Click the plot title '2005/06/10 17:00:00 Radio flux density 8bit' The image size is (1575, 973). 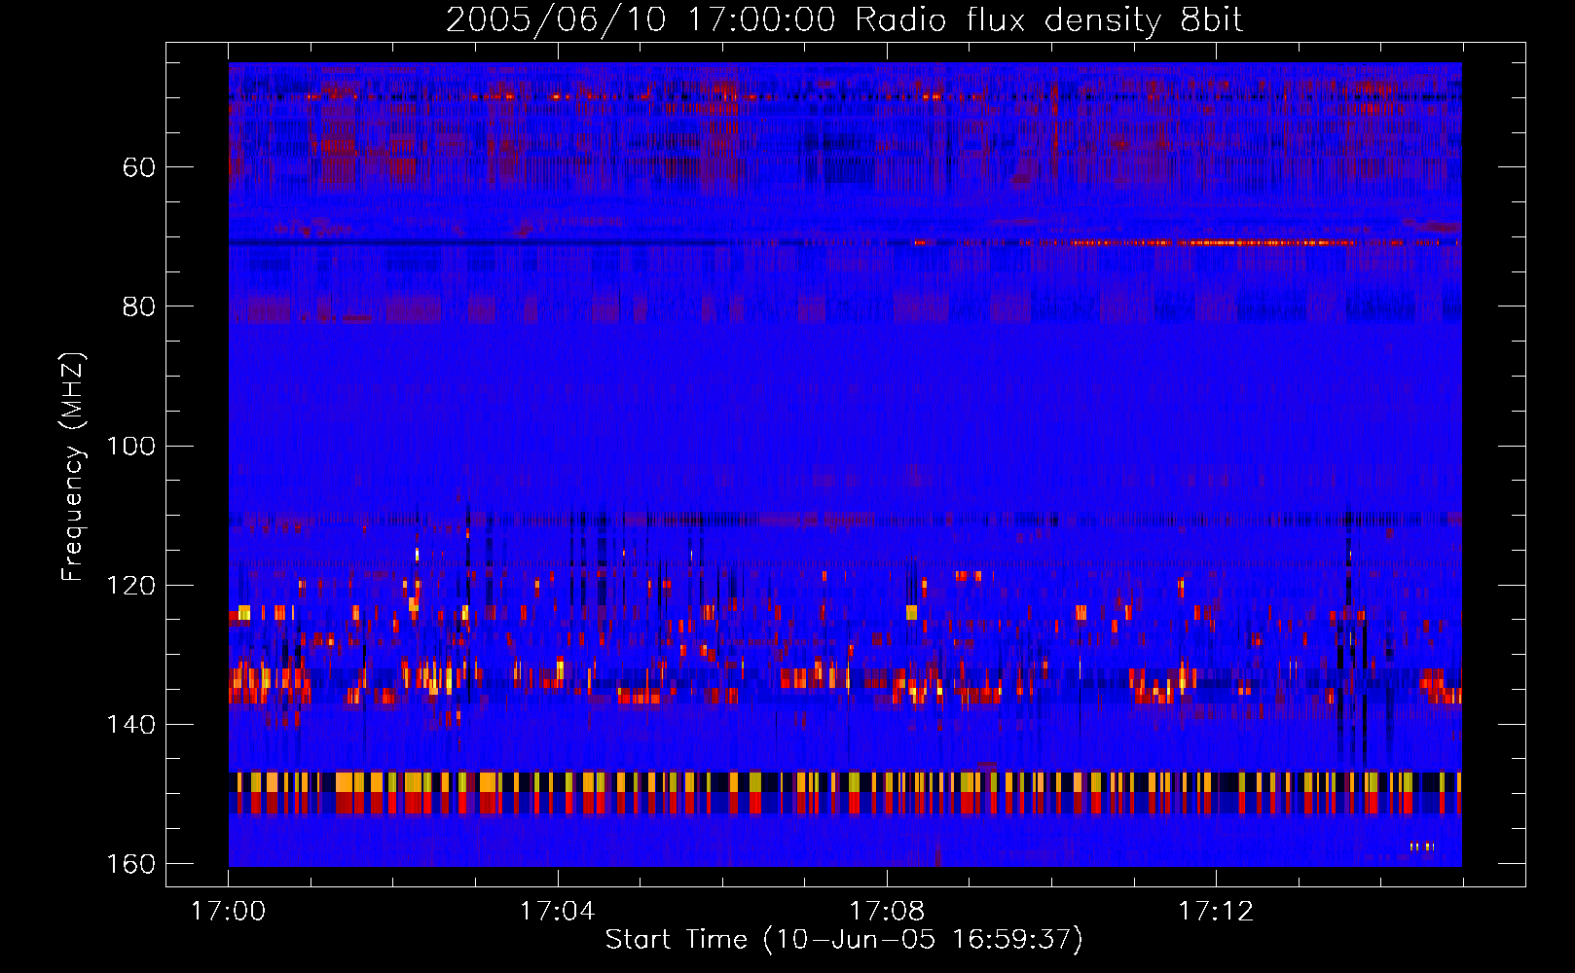[844, 19]
